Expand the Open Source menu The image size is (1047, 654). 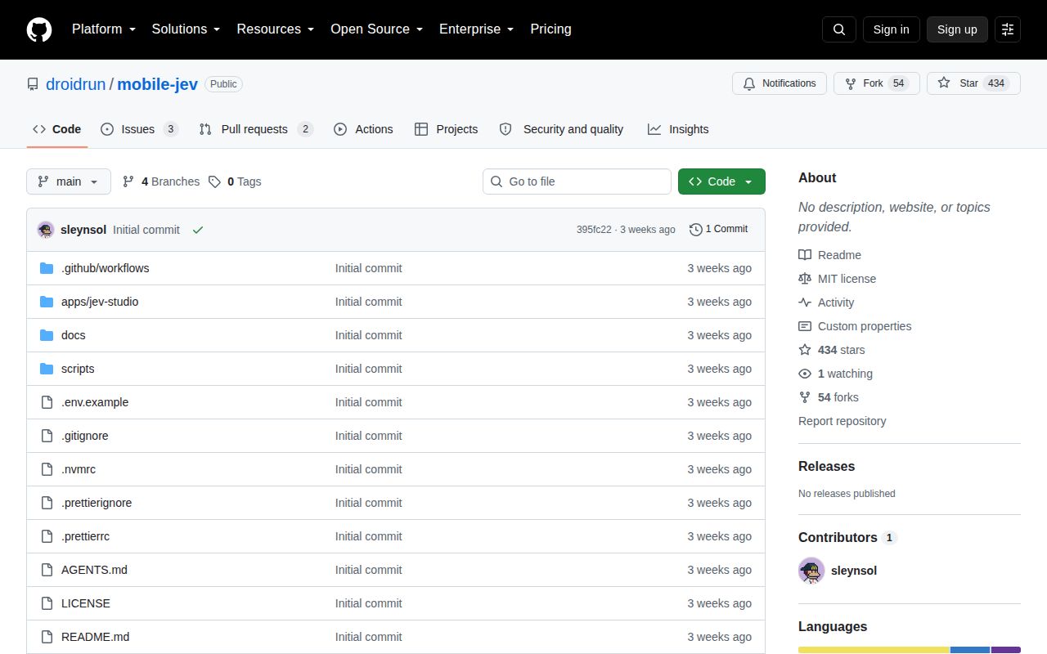click(377, 29)
